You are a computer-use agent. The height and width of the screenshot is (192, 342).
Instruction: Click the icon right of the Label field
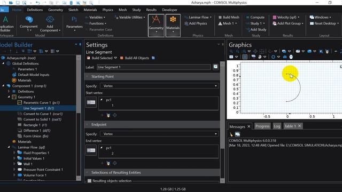pos(215,67)
